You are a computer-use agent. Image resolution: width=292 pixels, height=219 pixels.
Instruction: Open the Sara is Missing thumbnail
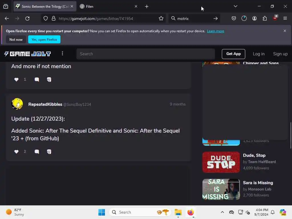coord(221,189)
